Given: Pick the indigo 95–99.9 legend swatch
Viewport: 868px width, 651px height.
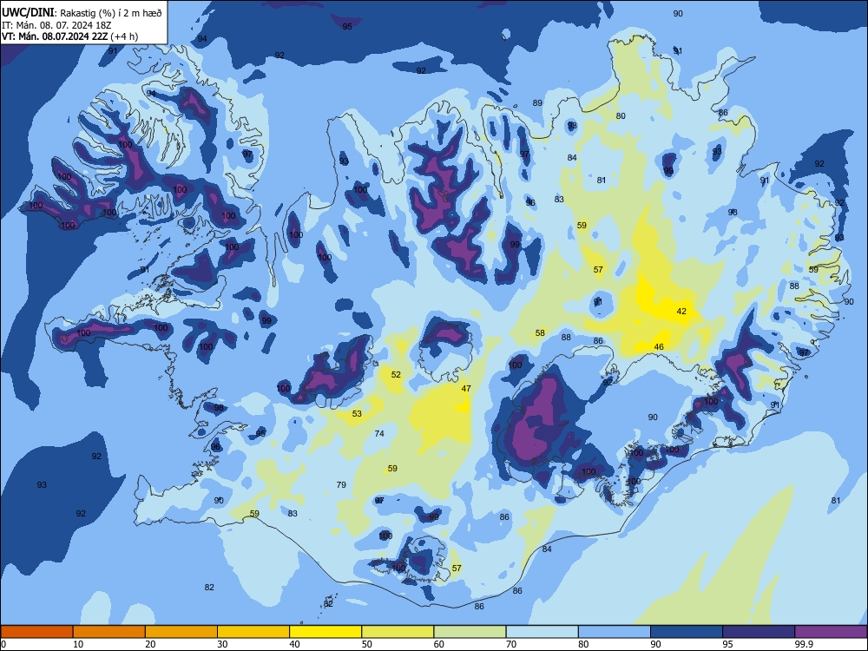Looking at the screenshot, I should pyautogui.click(x=759, y=632).
